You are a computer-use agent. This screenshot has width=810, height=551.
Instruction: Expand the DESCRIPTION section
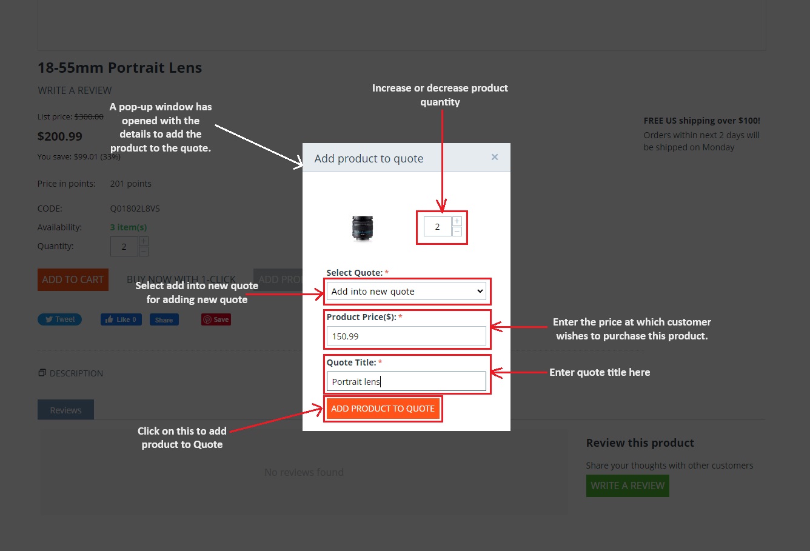(x=70, y=373)
